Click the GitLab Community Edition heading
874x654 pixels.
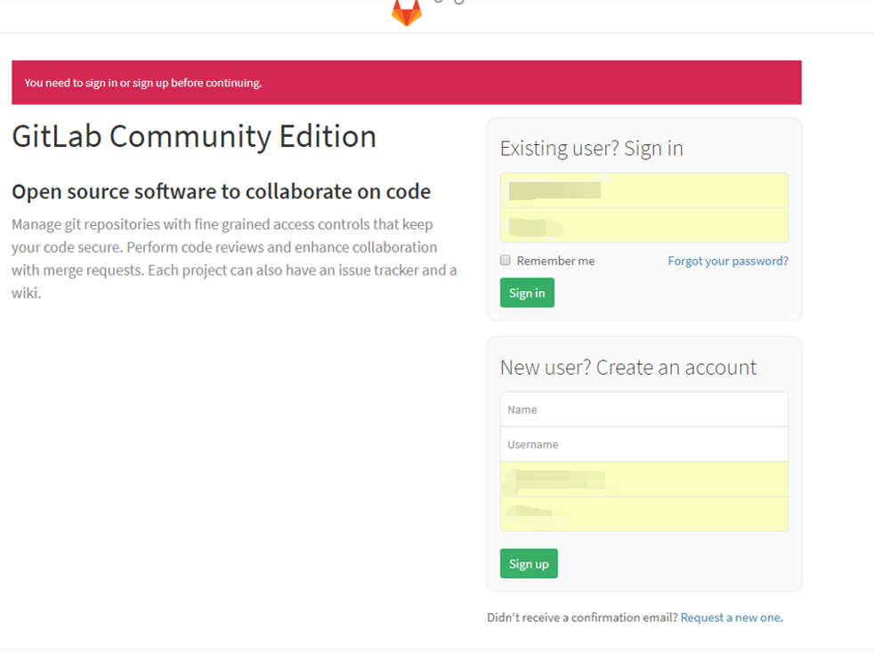coord(194,136)
